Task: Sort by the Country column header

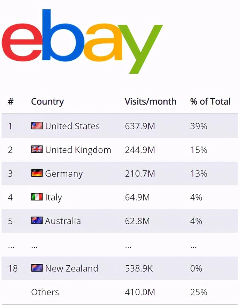Action: (x=47, y=102)
